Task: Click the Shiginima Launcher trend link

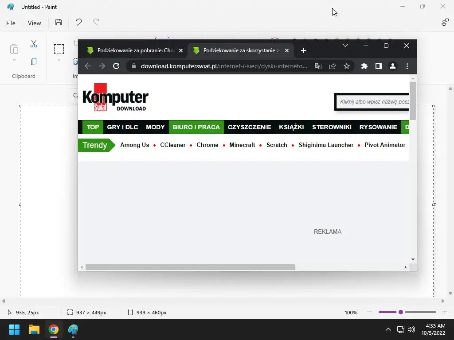Action: tap(326, 145)
